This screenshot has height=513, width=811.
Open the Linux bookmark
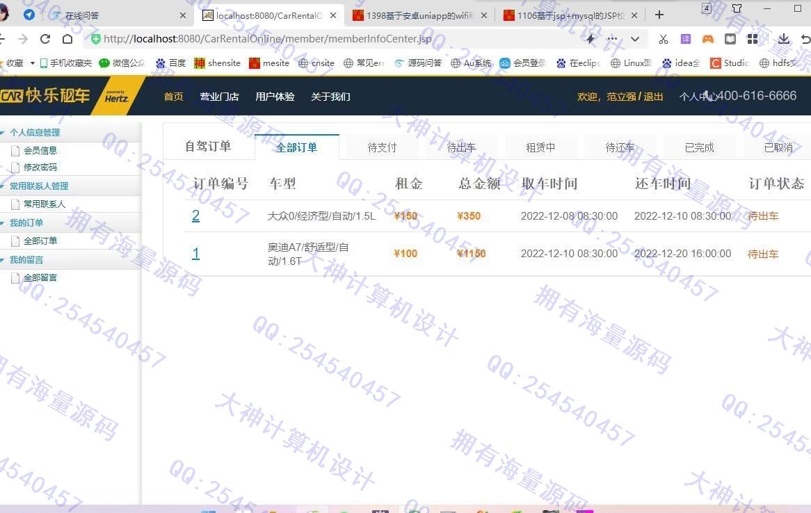(631, 63)
